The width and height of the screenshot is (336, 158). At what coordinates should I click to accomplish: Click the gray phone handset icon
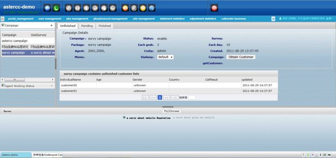(113, 8)
